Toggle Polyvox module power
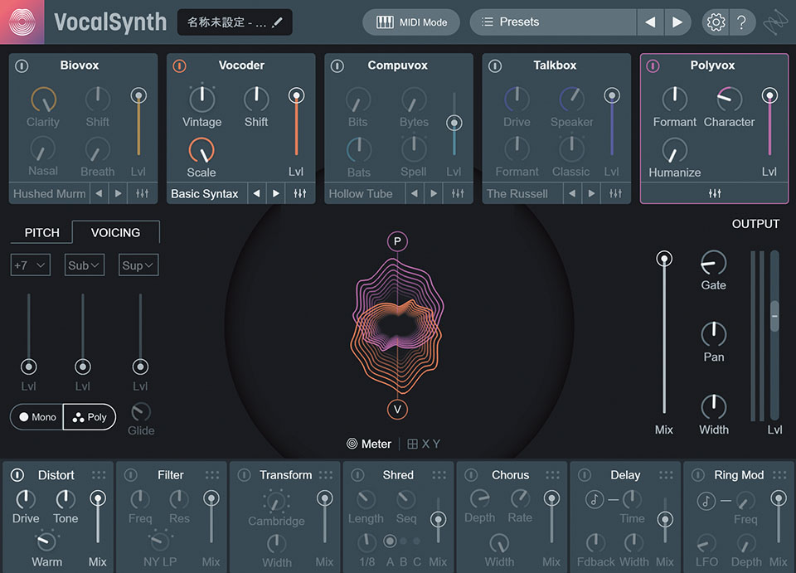This screenshot has height=573, width=796. coord(653,66)
